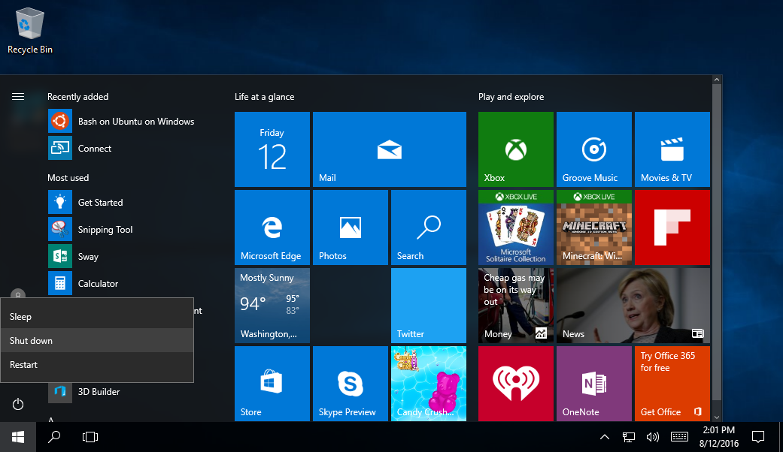783x452 pixels.
Task: Open Action Center notifications icon
Action: (758, 437)
